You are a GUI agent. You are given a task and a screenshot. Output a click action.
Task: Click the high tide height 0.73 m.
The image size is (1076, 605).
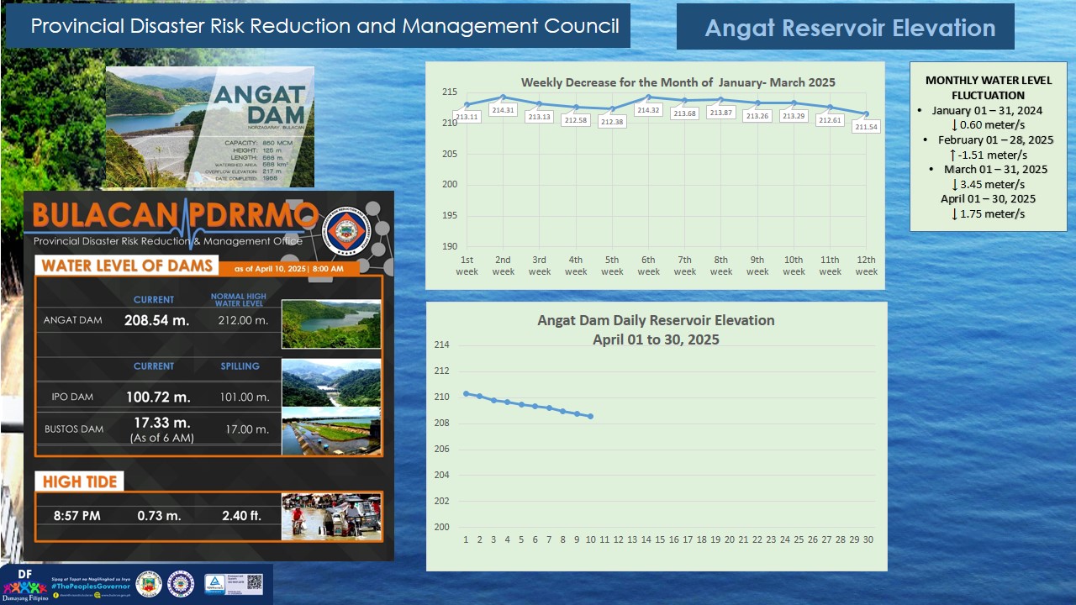click(160, 515)
